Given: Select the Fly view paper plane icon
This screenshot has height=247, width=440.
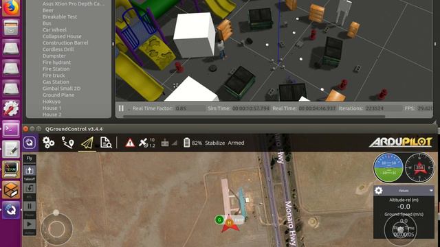Looking at the screenshot, I should [87, 143].
